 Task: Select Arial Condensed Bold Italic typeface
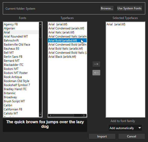[67, 53]
